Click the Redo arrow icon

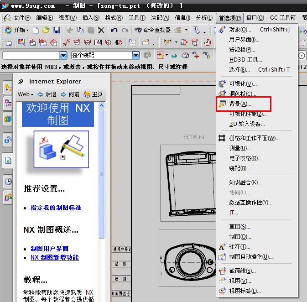tap(125, 30)
